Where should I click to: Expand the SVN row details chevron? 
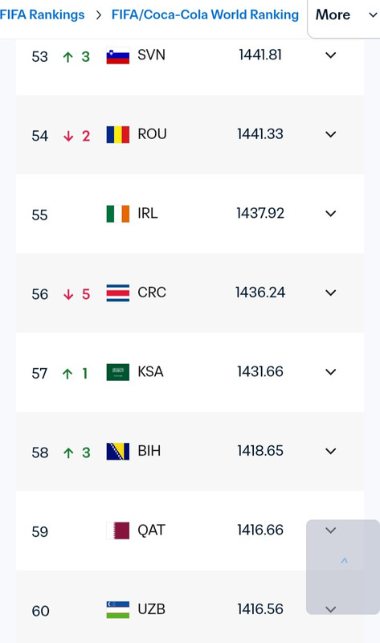point(330,55)
